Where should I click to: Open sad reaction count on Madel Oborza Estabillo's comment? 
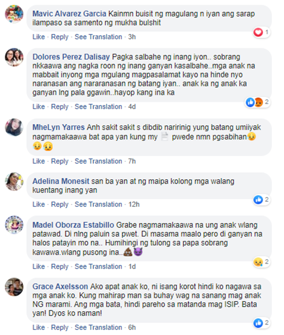point(262,262)
